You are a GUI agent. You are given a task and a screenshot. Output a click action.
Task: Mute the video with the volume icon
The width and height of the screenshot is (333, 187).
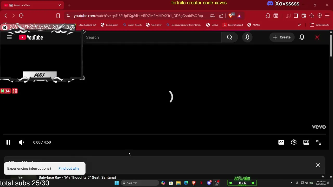click(x=21, y=142)
